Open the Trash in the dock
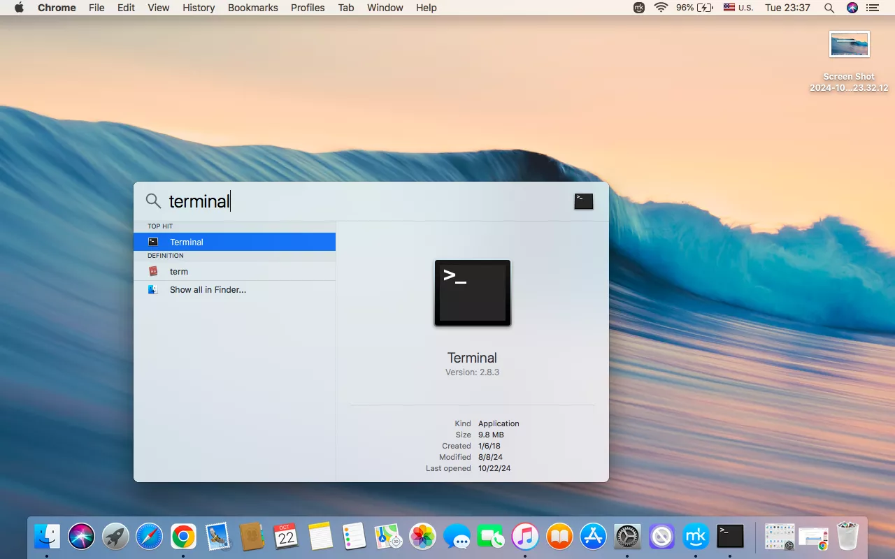This screenshot has height=559, width=895. 847,537
